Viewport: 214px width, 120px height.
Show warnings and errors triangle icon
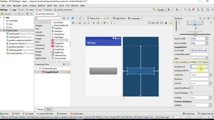pos(171,23)
